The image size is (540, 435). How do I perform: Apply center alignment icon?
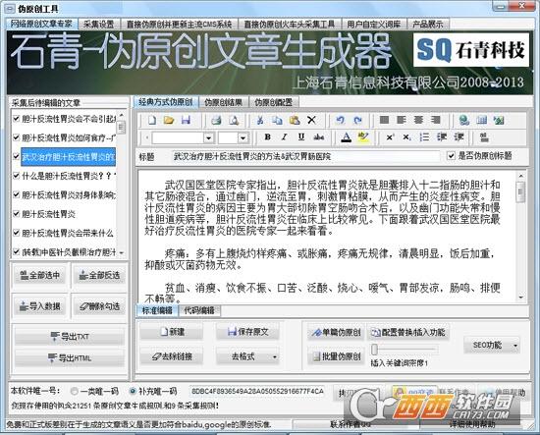418,120
